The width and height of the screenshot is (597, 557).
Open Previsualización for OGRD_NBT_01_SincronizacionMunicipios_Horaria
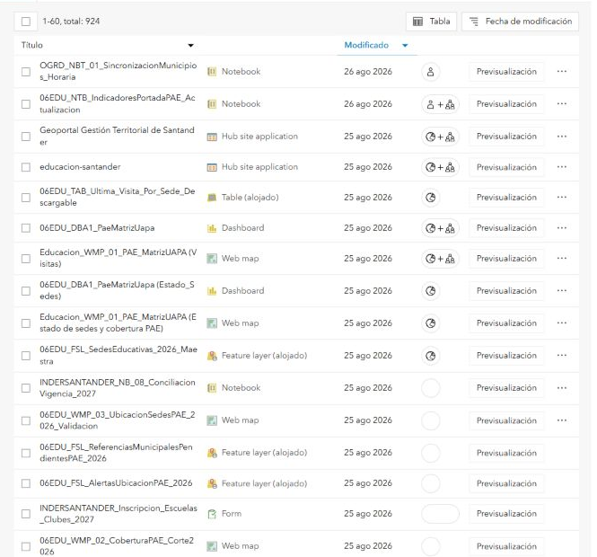tap(506, 72)
